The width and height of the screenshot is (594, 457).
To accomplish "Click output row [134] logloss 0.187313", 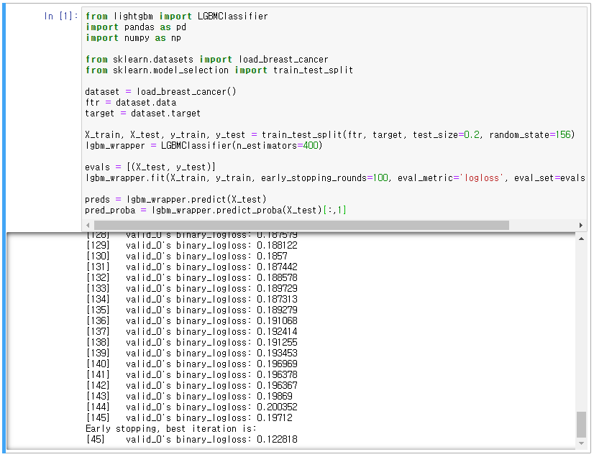I will [x=192, y=299].
